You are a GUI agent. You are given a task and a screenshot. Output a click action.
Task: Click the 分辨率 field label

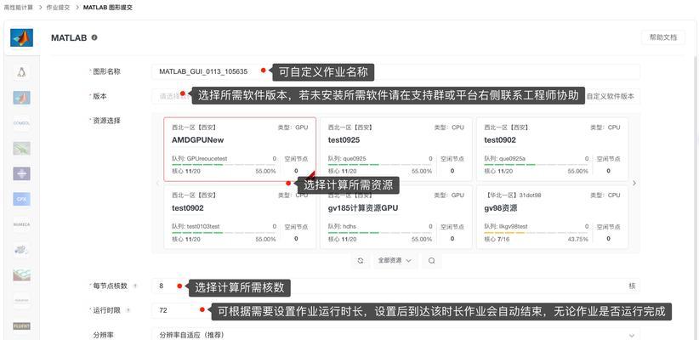[103, 335]
